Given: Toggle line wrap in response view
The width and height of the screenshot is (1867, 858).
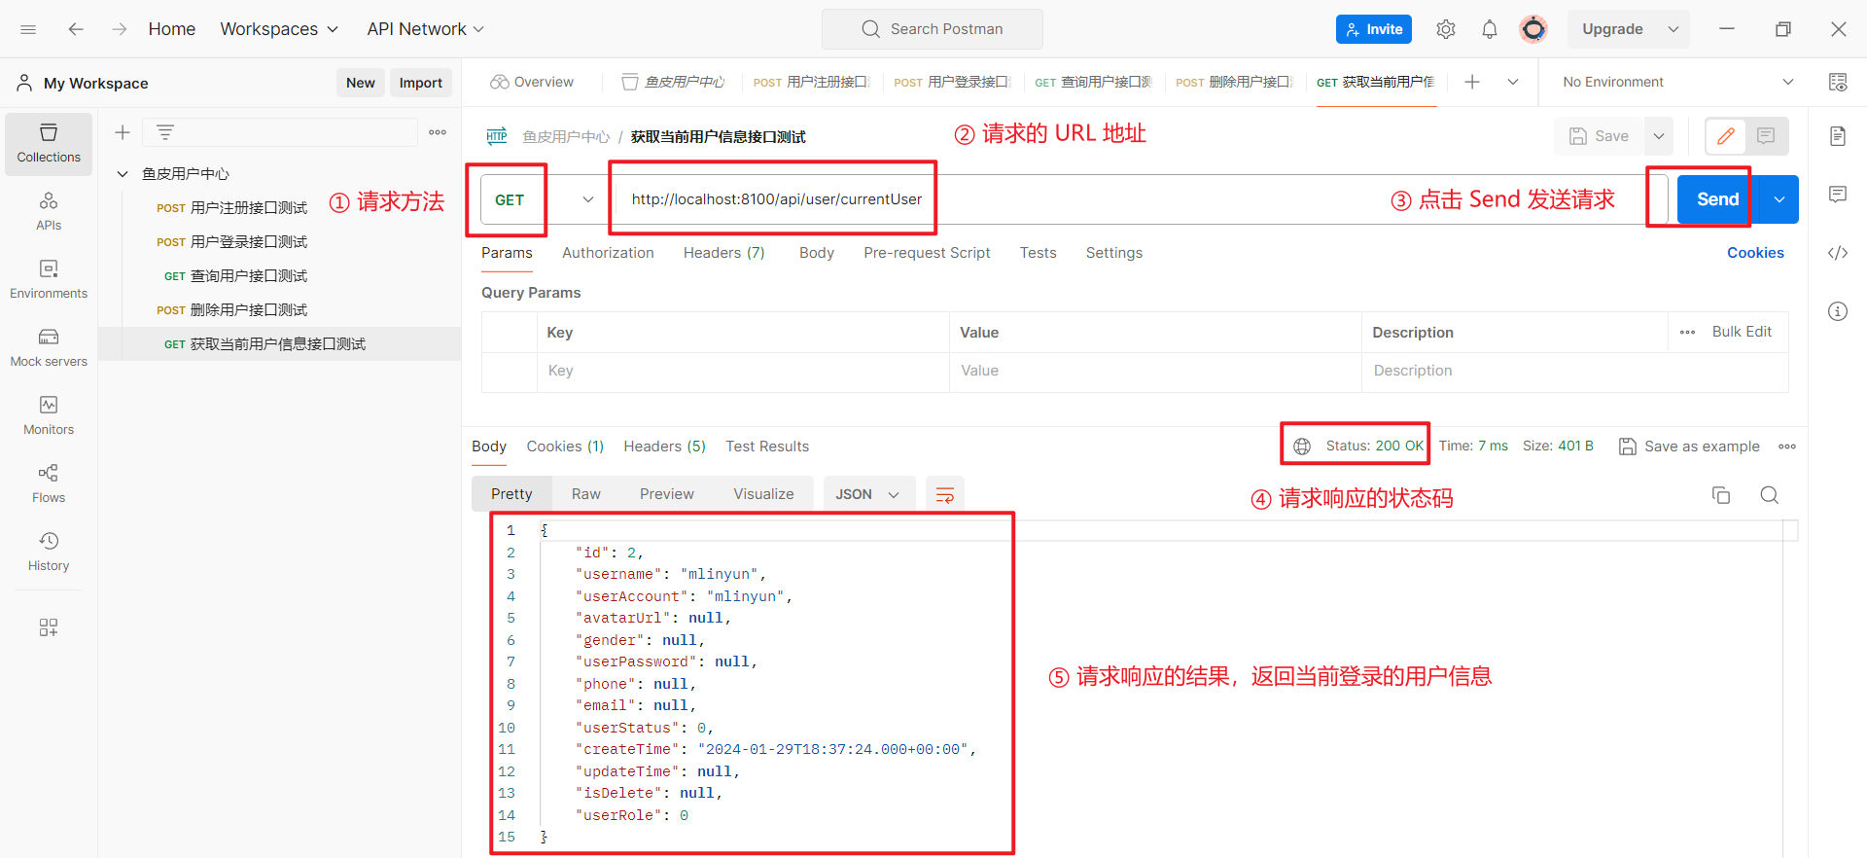Looking at the screenshot, I should click(x=944, y=495).
